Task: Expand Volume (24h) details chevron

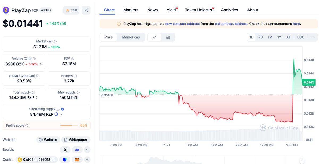Action: click(x=41, y=64)
